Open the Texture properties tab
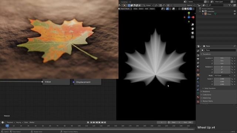Image resolution: width=237 pixels, height=133 pixels. [198, 102]
